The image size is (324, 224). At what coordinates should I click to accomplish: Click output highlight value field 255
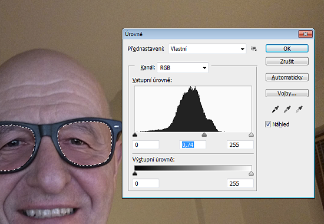(240, 183)
